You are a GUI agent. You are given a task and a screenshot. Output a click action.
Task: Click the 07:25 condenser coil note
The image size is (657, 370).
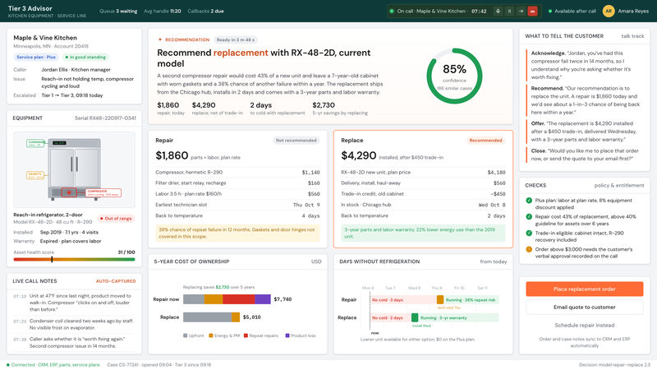point(74,324)
